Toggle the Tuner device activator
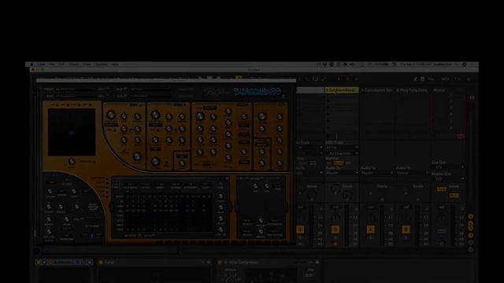 [x=101, y=262]
